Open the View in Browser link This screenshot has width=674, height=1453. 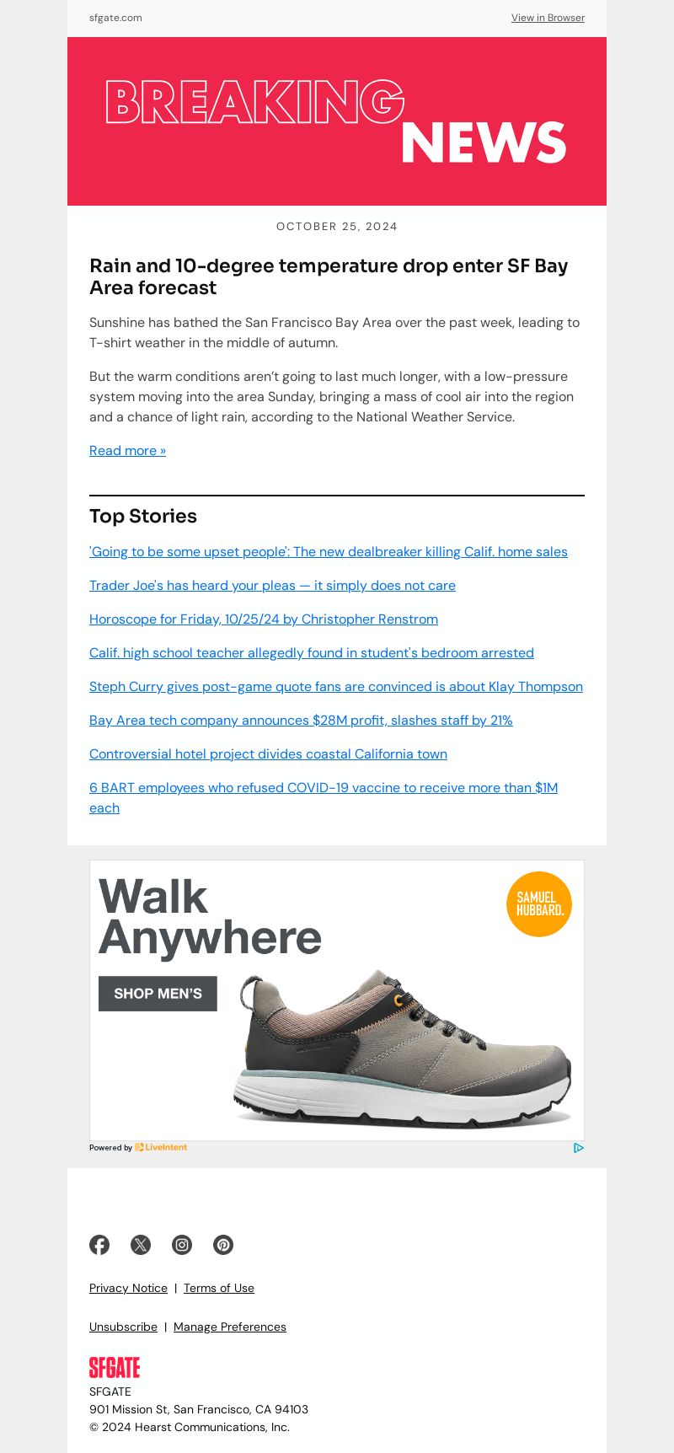tap(548, 18)
